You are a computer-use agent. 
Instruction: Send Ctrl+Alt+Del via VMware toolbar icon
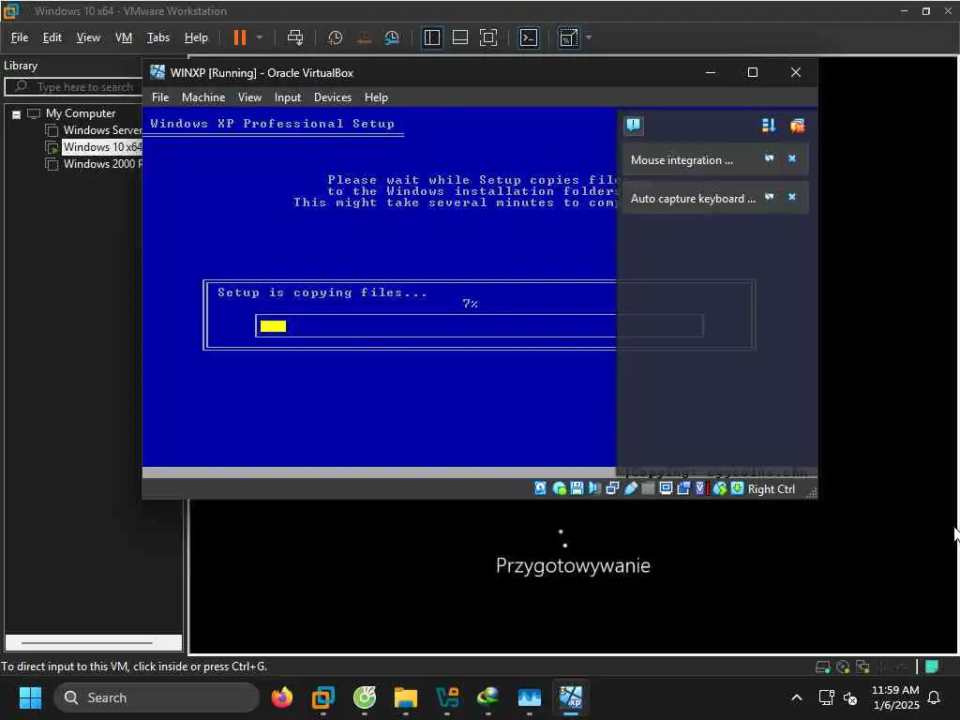click(x=295, y=37)
